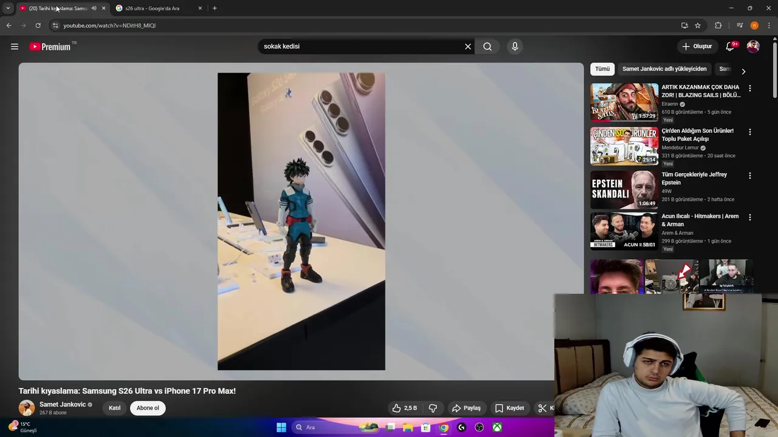Close the YouTube tab

(x=103, y=8)
